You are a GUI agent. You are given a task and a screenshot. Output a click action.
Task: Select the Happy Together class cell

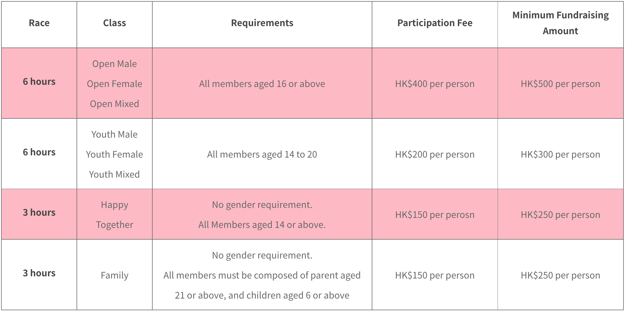tap(114, 215)
